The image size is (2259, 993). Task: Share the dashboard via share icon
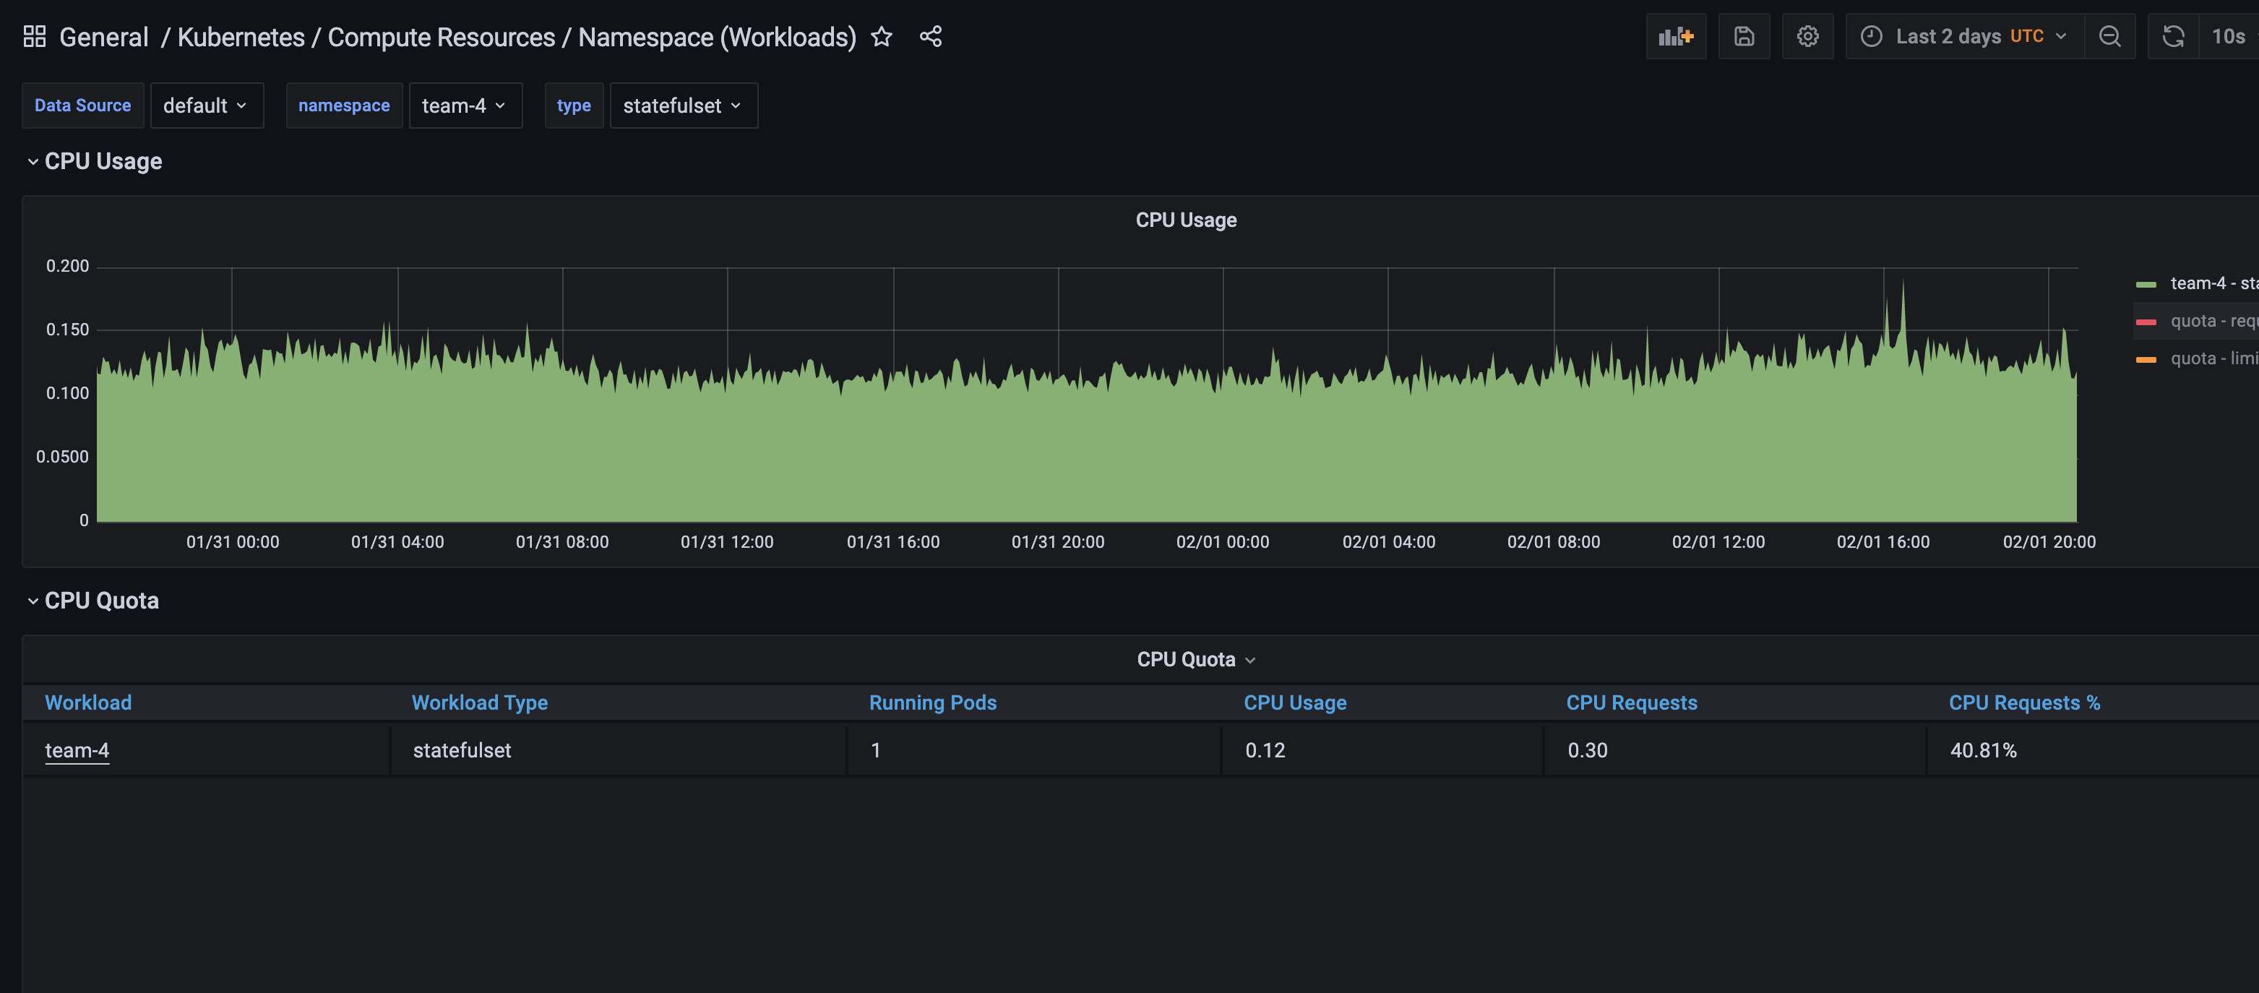coord(931,37)
